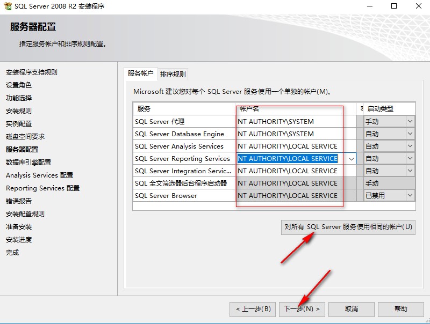
Task: Open startup type dropdown for Analysis Services
Action: 410,146
